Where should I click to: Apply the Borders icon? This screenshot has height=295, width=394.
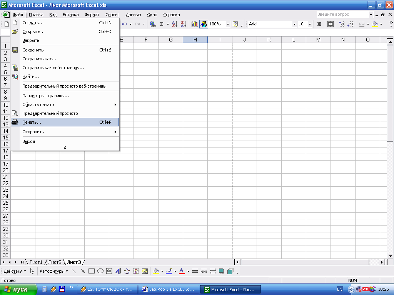click(362, 24)
